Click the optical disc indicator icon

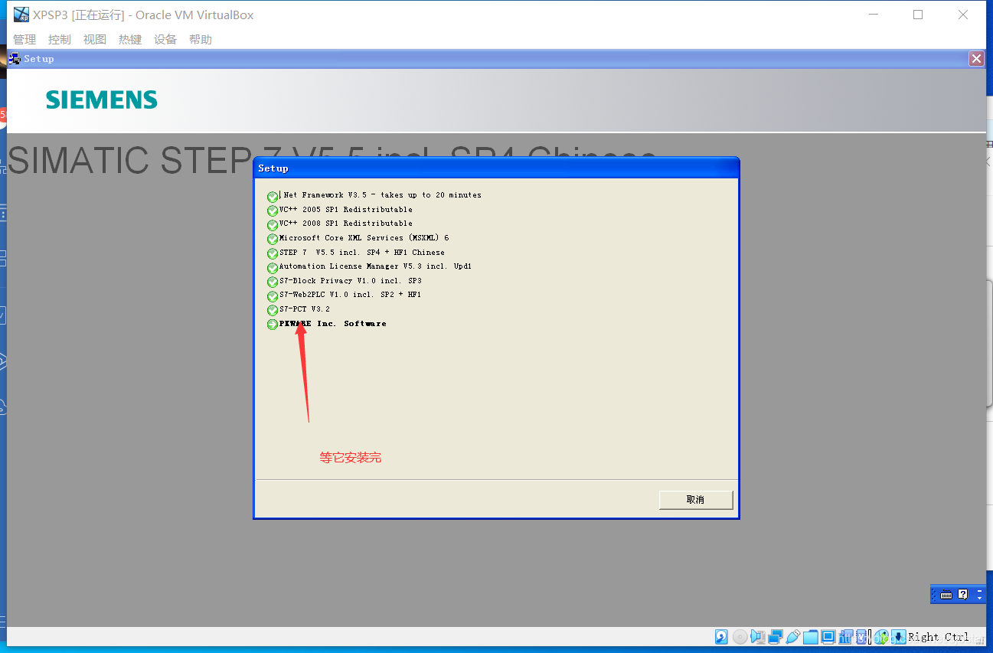click(x=740, y=637)
